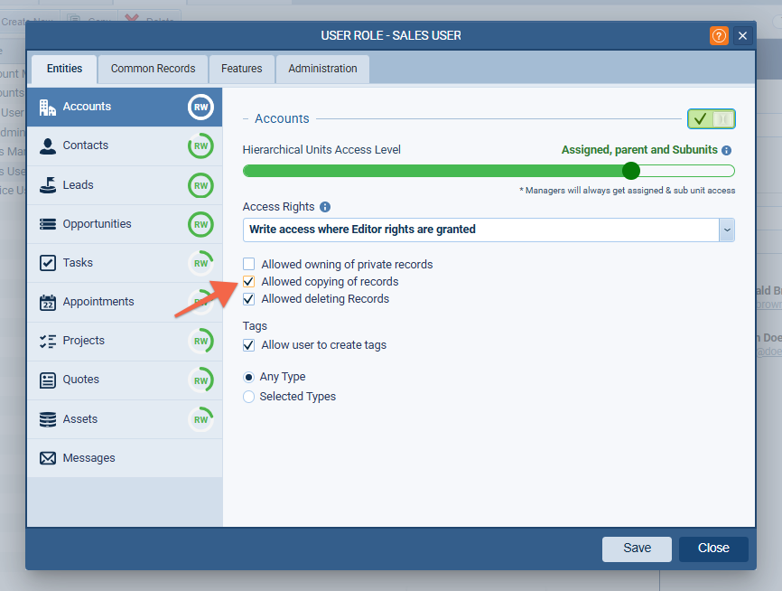
Task: Toggle the Accounts entity enable switch
Action: pyautogui.click(x=711, y=118)
